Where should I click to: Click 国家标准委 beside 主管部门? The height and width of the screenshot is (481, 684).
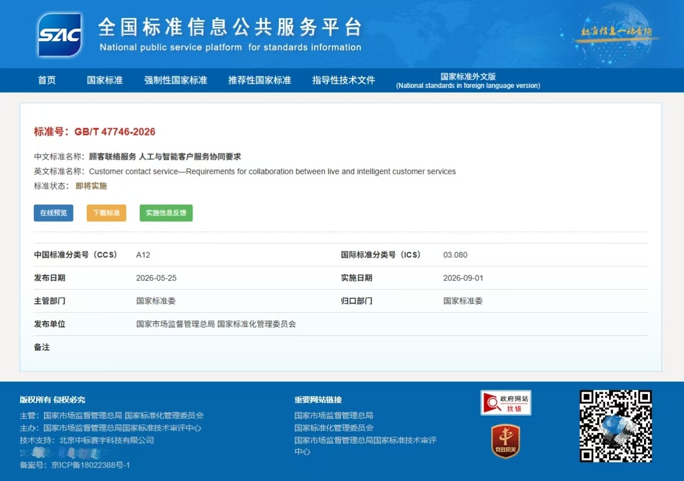pos(156,301)
